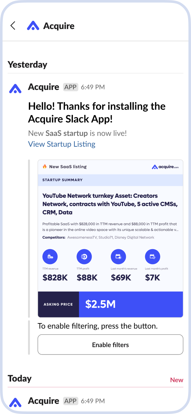The height and width of the screenshot is (414, 191).
Task: Click the TTM profit coin icon
Action: click(x=84, y=256)
